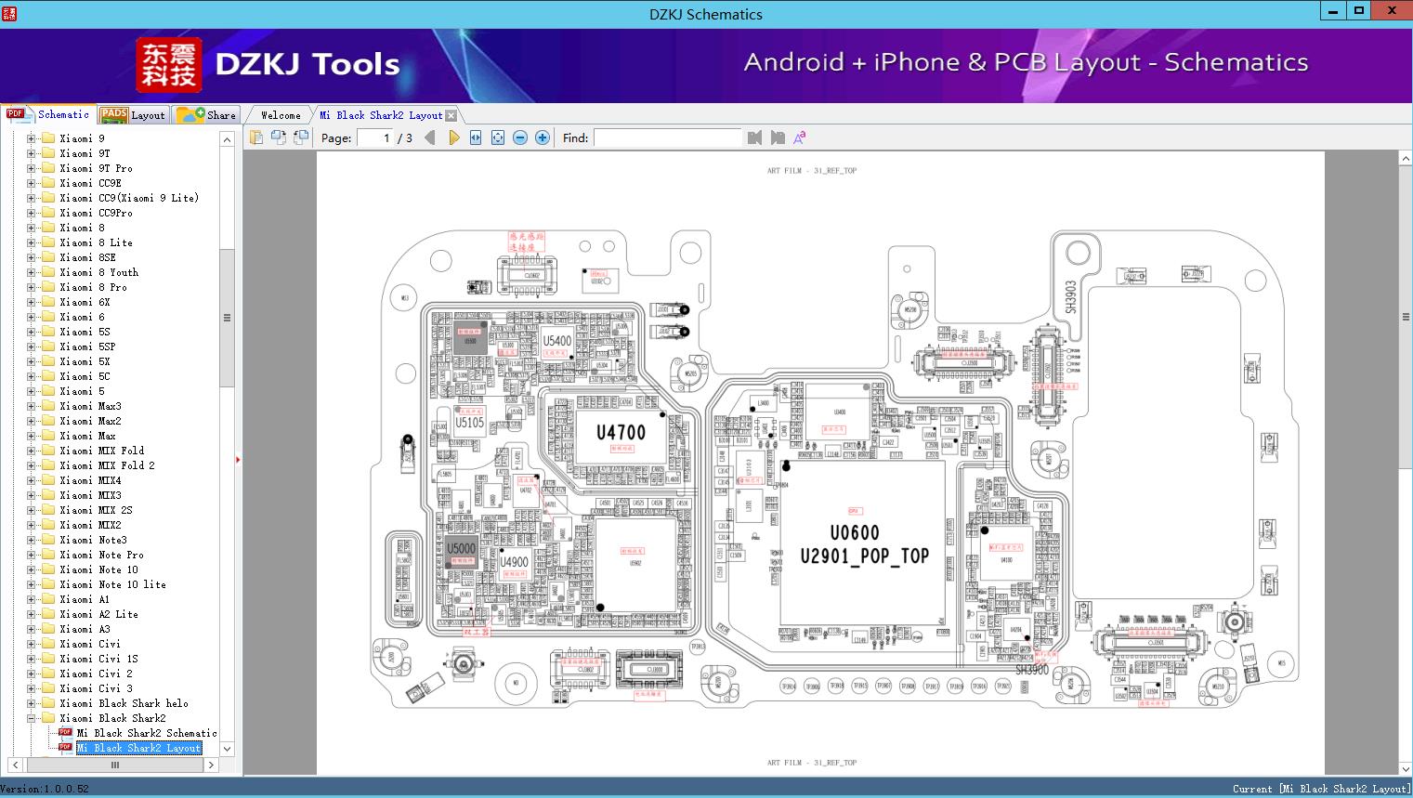Select the Xiaomi 8 Youth entry
1413x798 pixels.
[x=98, y=272]
